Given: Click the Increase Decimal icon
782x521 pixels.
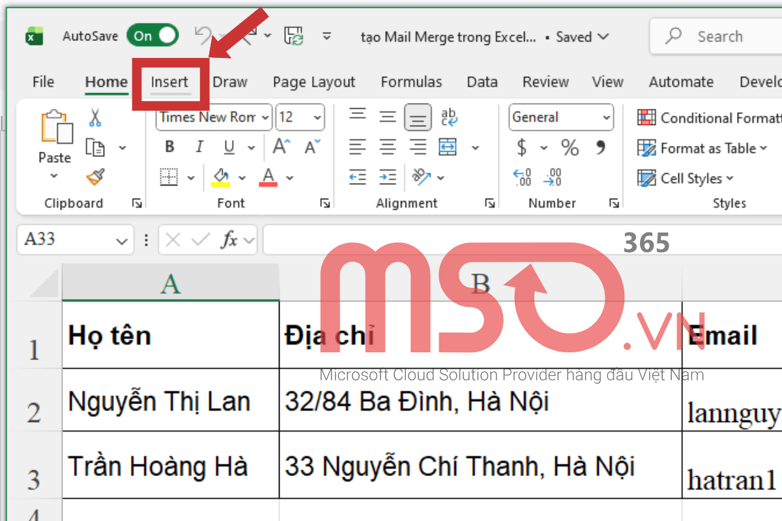Looking at the screenshot, I should [x=521, y=177].
